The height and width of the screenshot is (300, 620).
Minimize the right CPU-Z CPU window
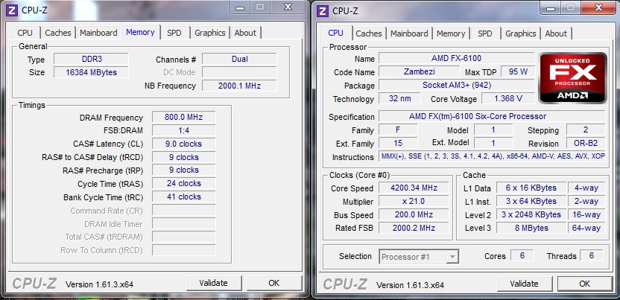click(551, 8)
